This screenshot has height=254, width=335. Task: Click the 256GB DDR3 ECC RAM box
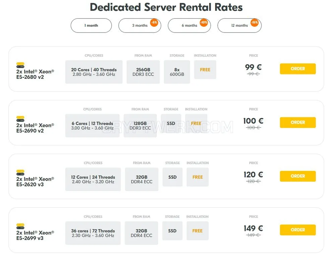tap(143, 72)
